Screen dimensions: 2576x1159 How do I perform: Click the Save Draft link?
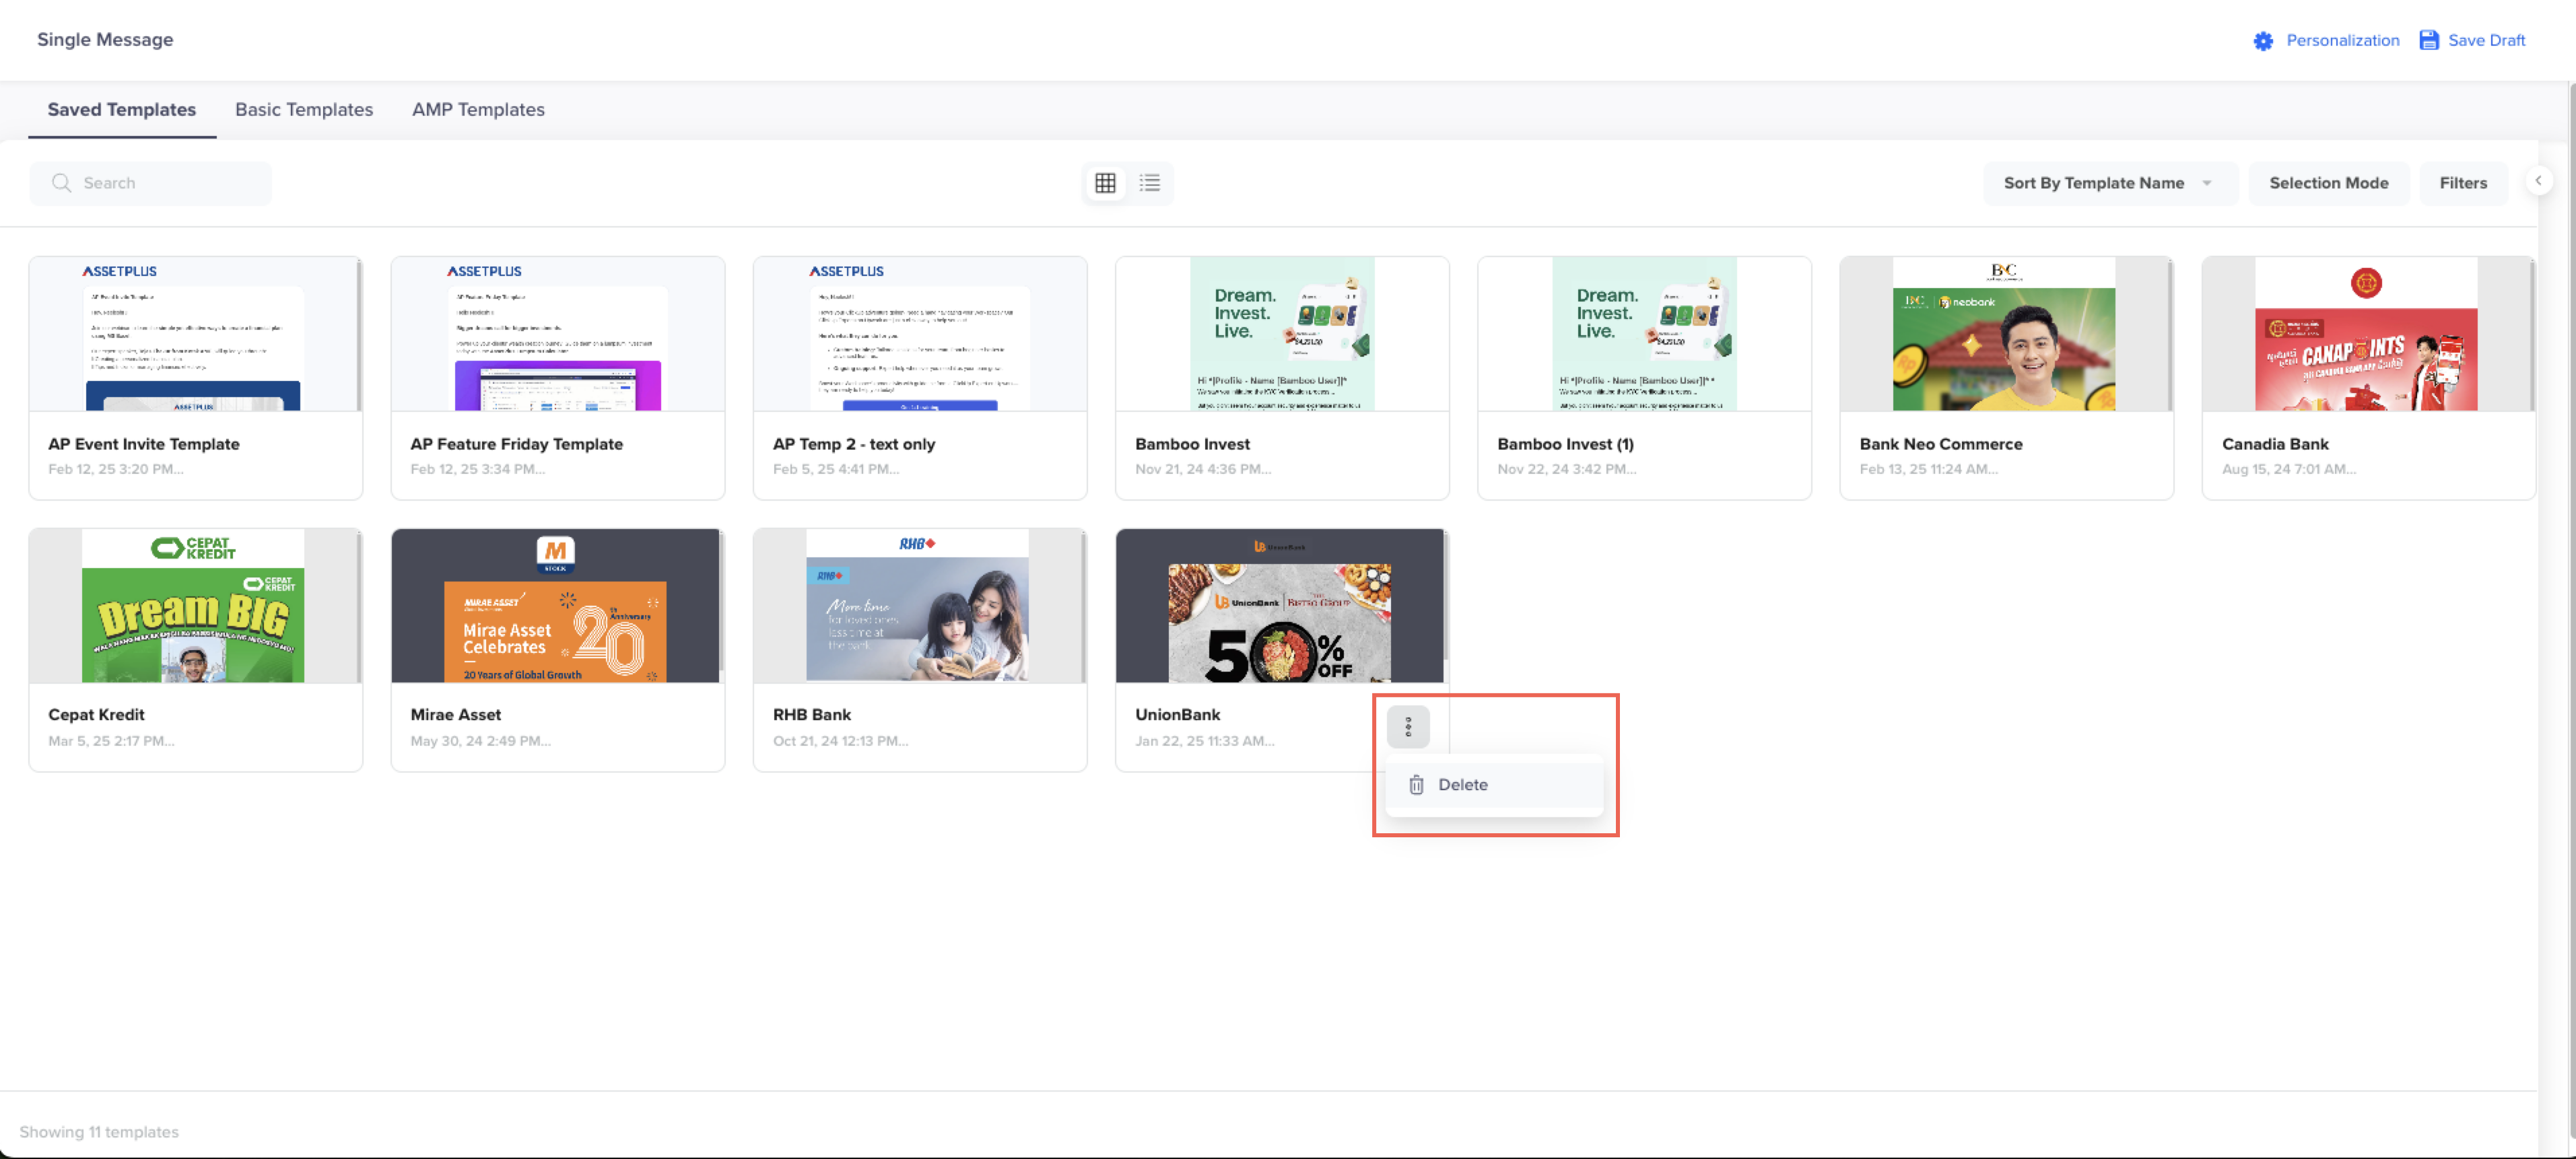2486,41
